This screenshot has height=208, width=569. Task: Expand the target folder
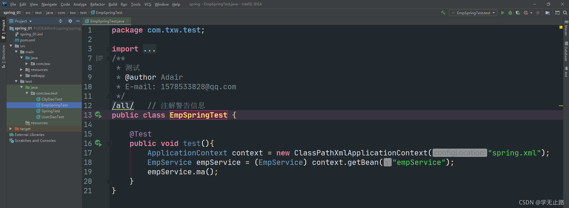11,129
